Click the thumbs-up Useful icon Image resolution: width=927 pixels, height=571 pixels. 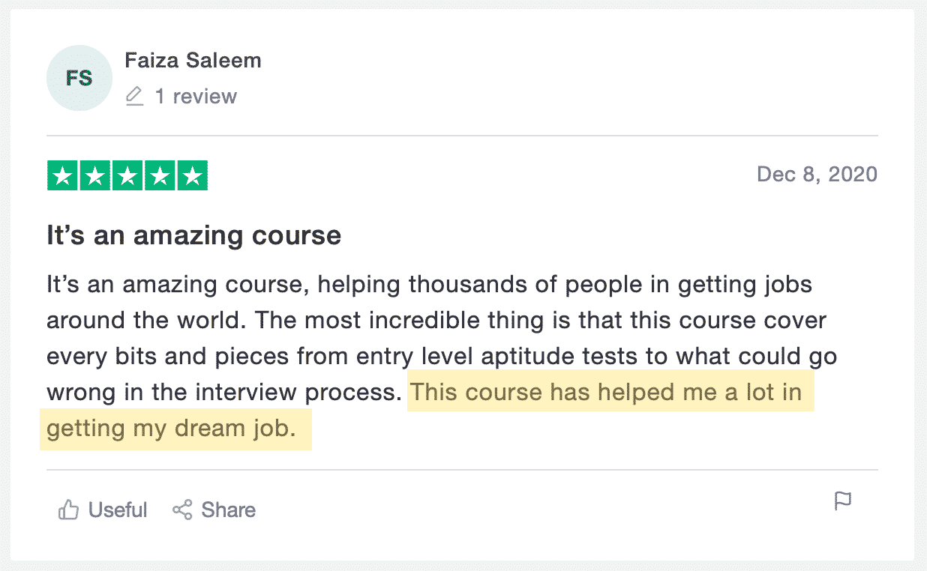pos(69,510)
